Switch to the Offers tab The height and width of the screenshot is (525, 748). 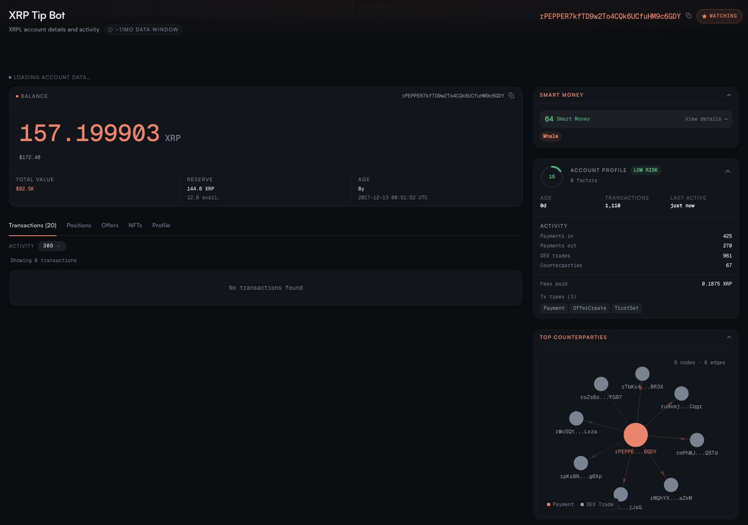pos(110,225)
